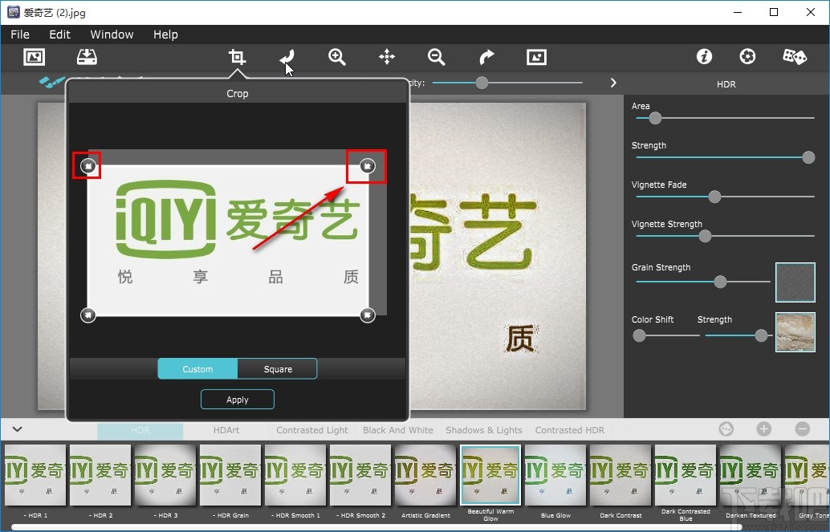The image size is (830, 532).
Task: Click the Grain Strength slider
Action: click(x=720, y=282)
